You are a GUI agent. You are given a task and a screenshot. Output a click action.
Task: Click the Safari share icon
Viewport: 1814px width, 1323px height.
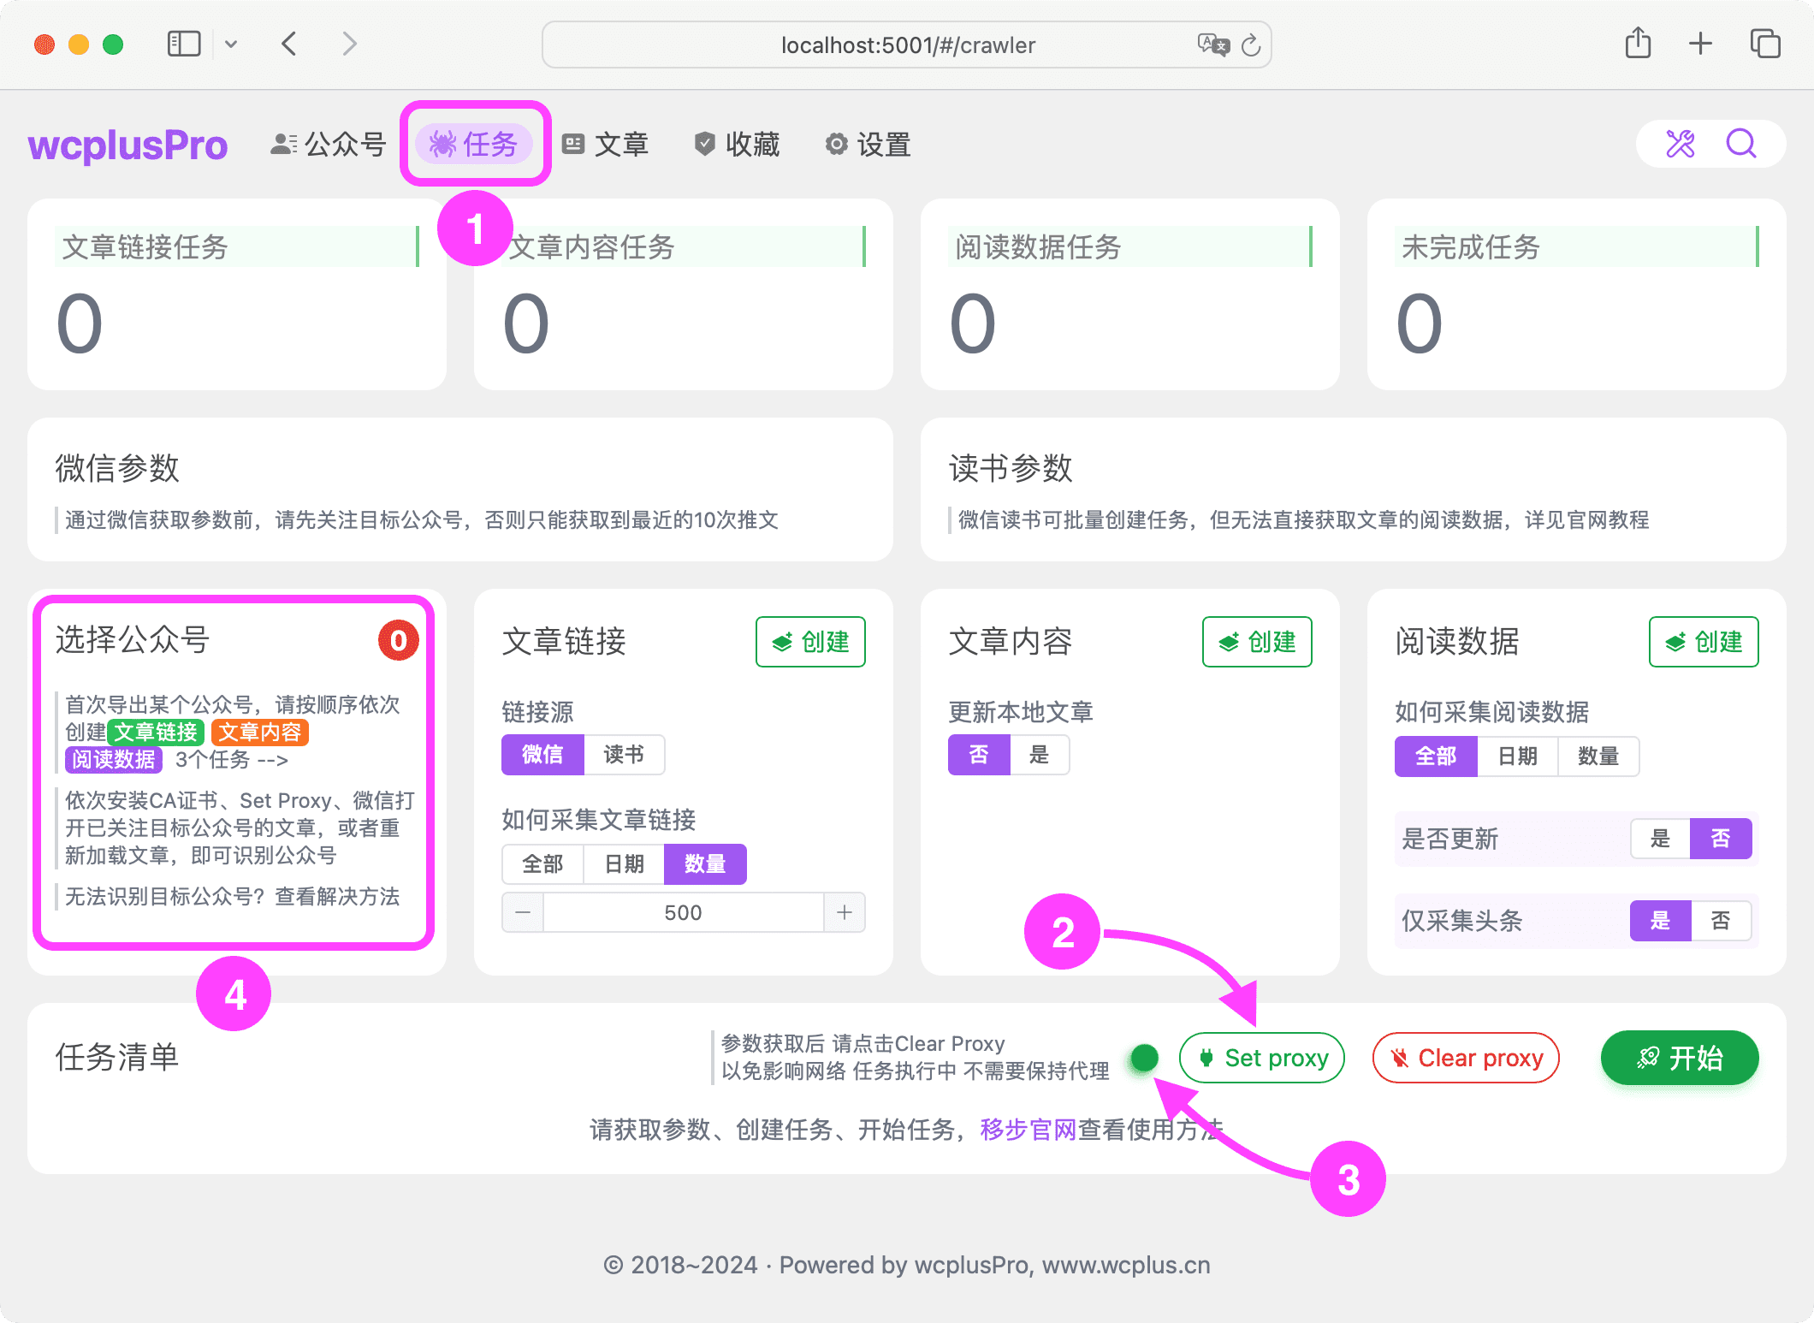[1638, 44]
